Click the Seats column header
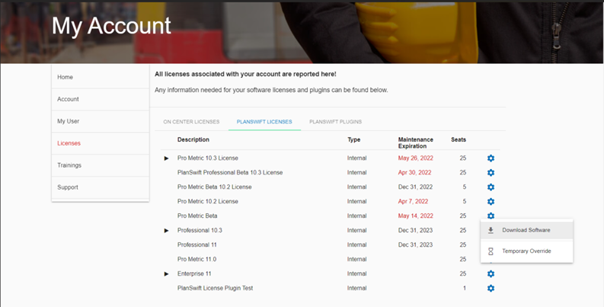 coord(459,139)
